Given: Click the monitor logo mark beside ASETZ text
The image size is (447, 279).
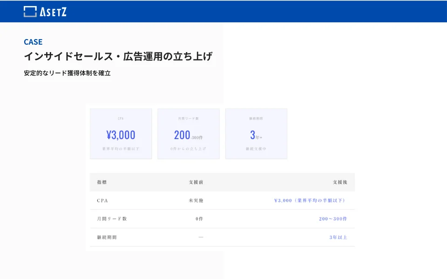Looking at the screenshot, I should (x=30, y=11).
